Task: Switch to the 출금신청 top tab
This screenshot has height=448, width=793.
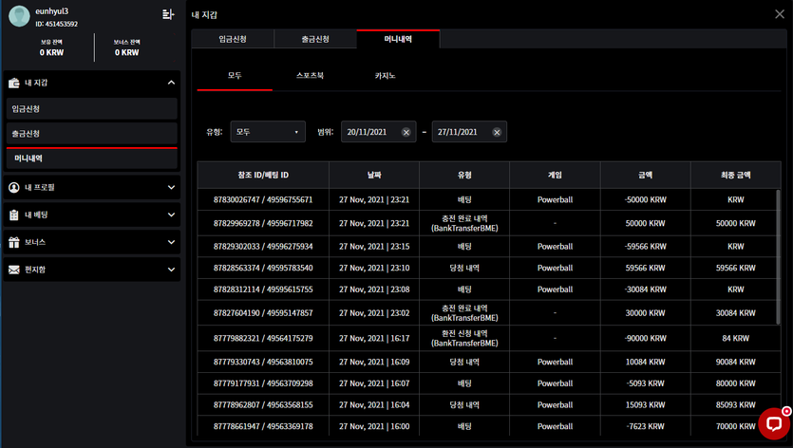Action: [x=315, y=39]
